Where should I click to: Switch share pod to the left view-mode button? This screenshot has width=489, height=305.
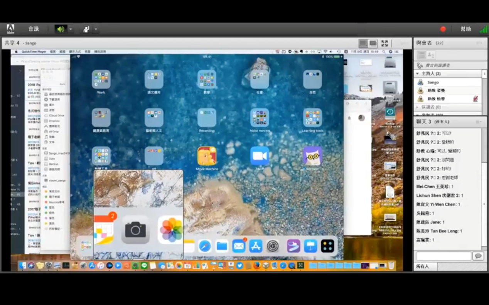(x=363, y=43)
